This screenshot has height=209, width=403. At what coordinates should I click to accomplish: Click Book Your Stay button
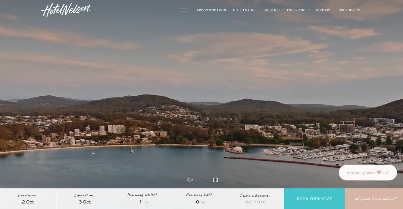click(x=314, y=199)
